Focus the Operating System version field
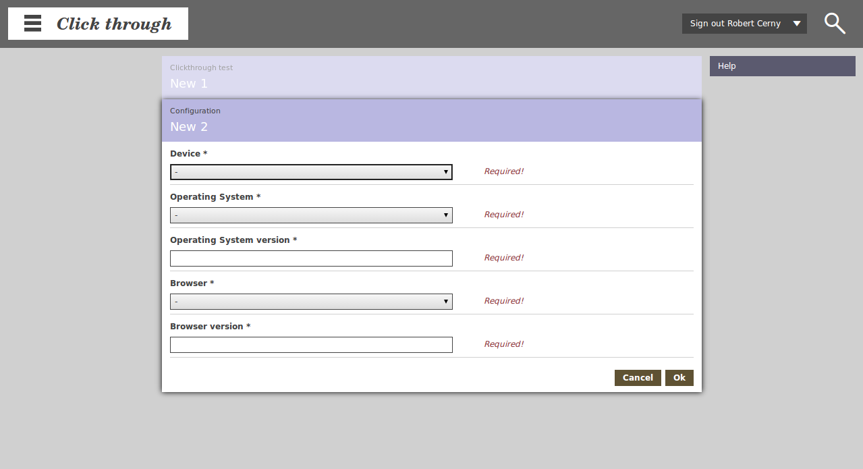Viewport: 863px width, 469px height. (311, 258)
